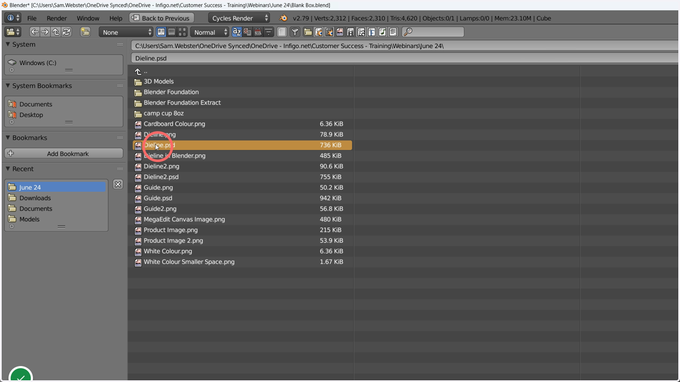Image resolution: width=680 pixels, height=382 pixels.
Task: Collapse the Recent panel
Action: click(x=8, y=169)
